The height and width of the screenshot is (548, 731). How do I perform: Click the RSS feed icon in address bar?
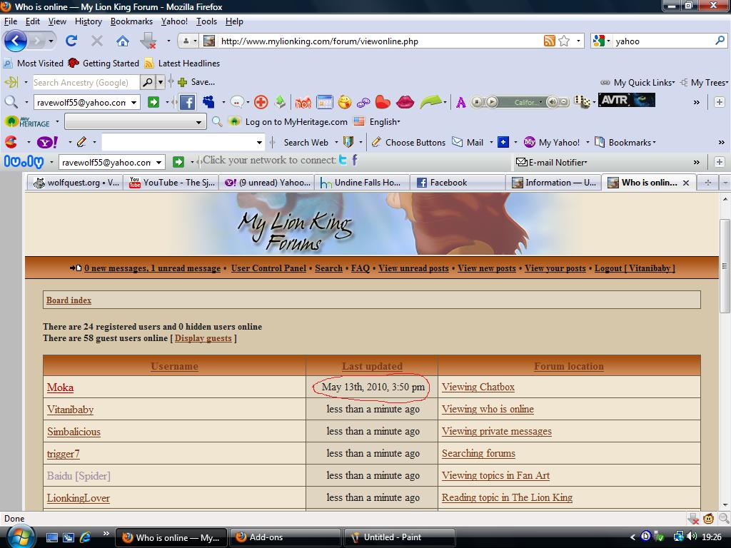[549, 41]
